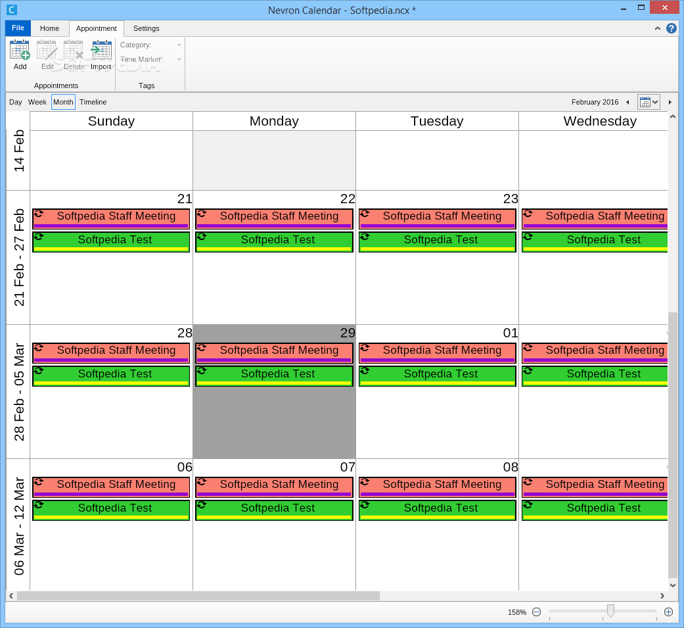Click recurrence icon on Tuesday 08 Staff Meeting
This screenshot has width=684, height=628.
(365, 481)
